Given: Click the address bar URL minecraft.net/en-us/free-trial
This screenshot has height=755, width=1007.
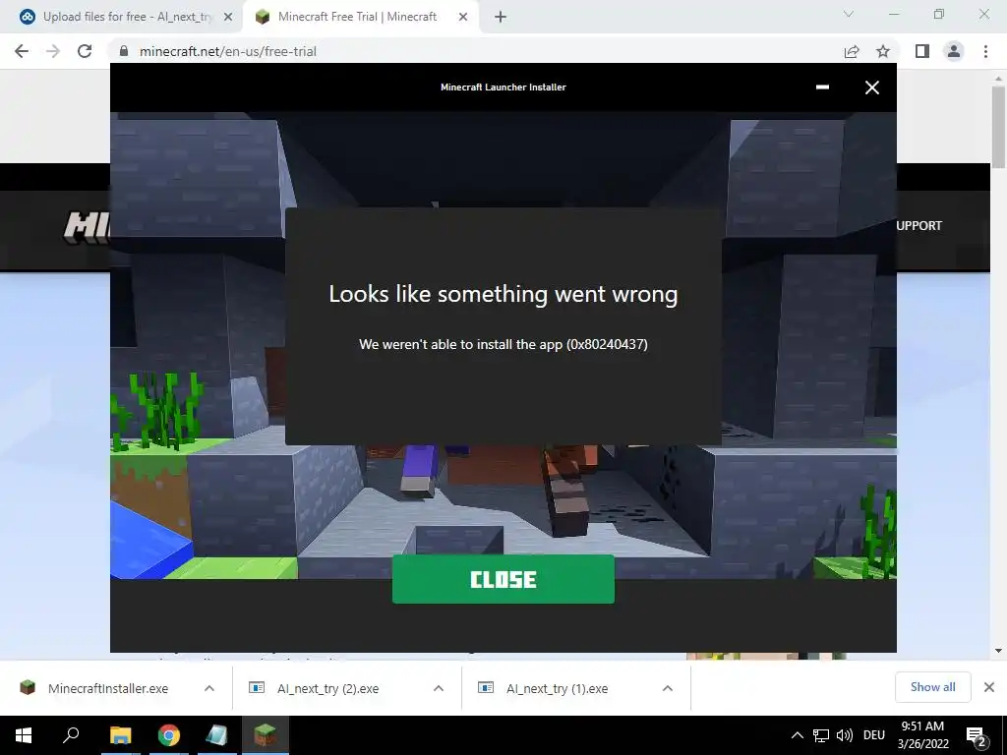Looking at the screenshot, I should 228,51.
